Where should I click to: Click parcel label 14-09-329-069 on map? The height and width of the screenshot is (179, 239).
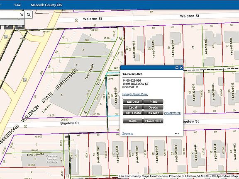coord(137,155)
